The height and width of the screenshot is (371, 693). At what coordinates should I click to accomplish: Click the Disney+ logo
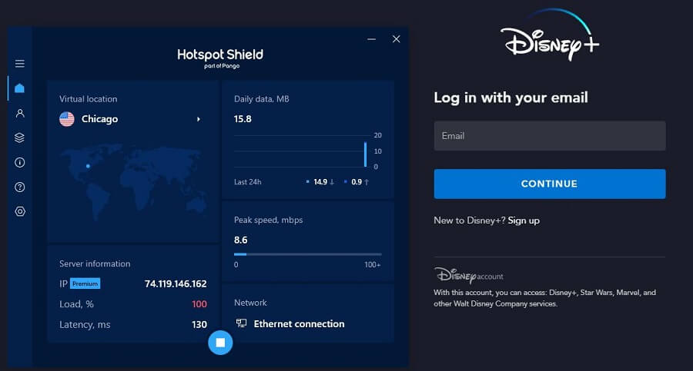point(551,35)
